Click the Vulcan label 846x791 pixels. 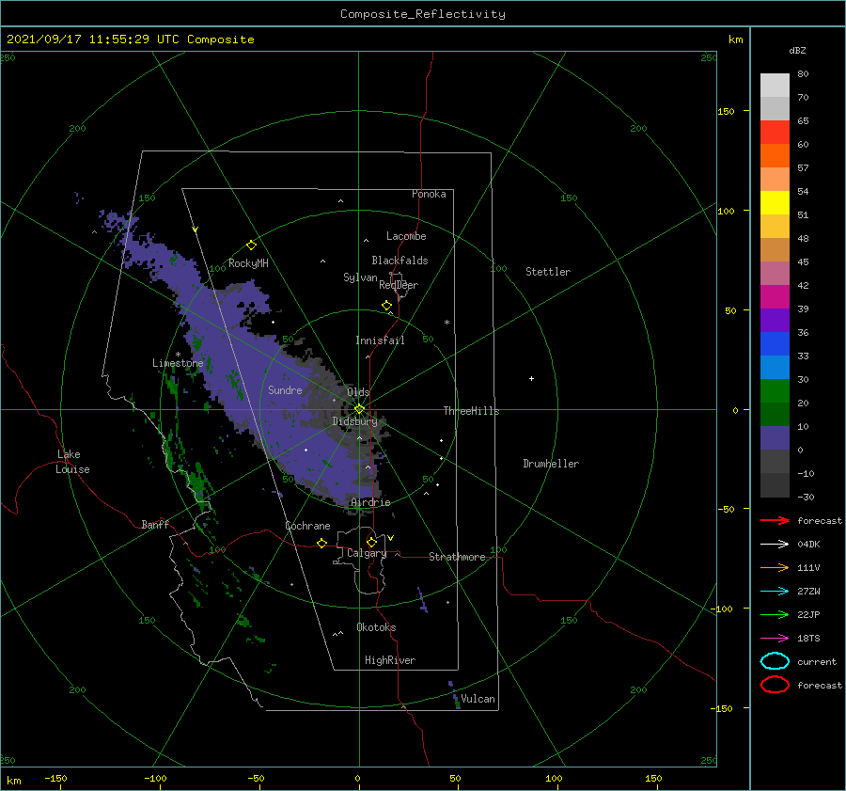(x=478, y=699)
